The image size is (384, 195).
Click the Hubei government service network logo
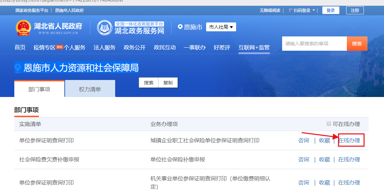[x=104, y=28]
